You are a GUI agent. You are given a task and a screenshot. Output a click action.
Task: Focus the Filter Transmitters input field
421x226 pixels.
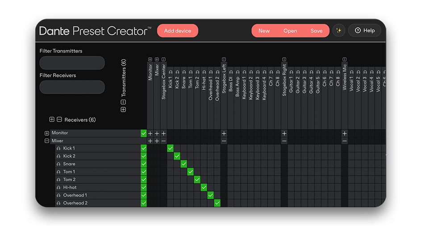pyautogui.click(x=72, y=63)
